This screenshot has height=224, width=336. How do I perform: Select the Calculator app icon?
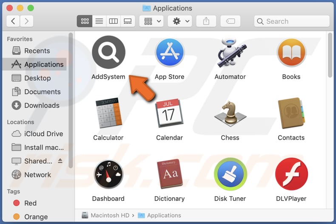[x=108, y=113]
